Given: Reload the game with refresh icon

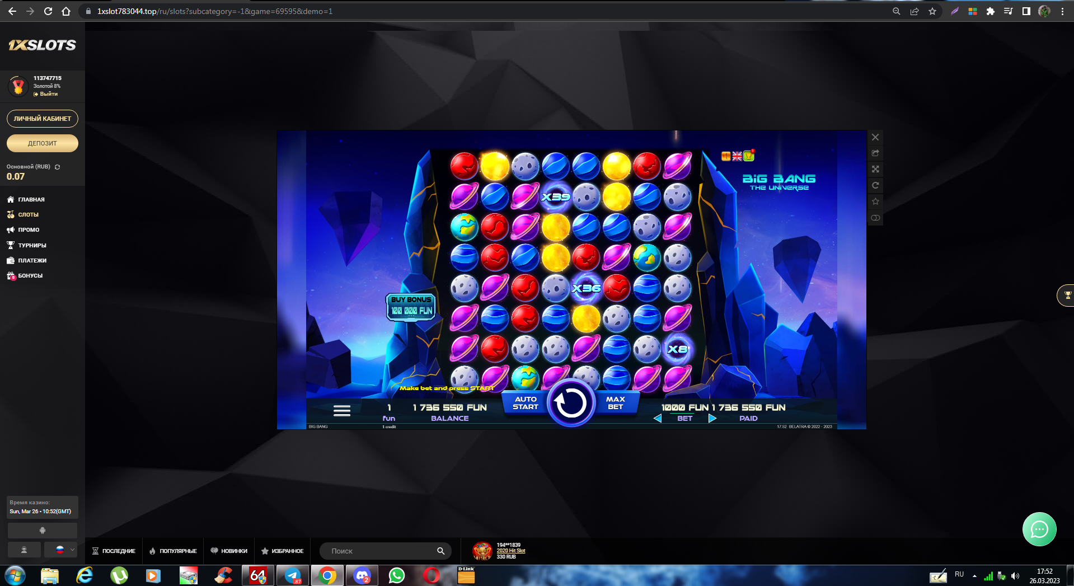Looking at the screenshot, I should coord(875,185).
